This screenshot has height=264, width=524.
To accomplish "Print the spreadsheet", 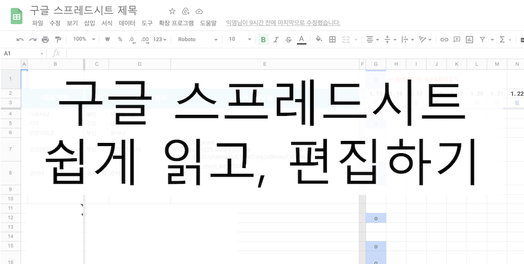I will [45, 40].
